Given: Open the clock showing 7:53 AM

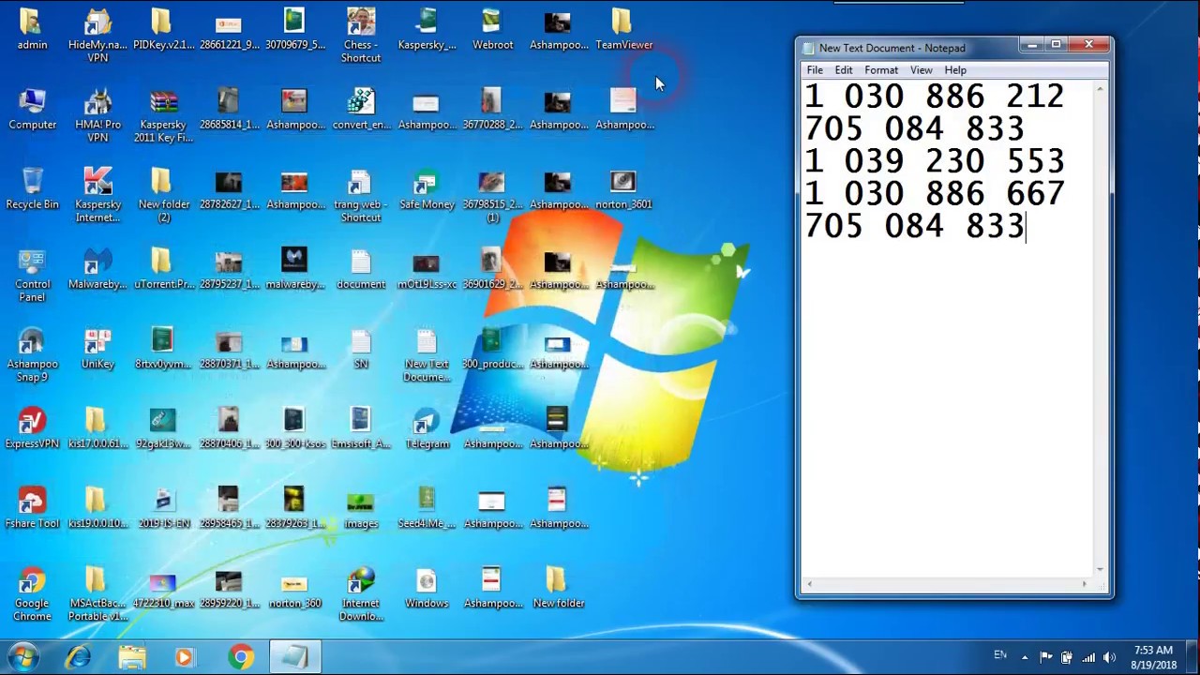Looking at the screenshot, I should [1153, 657].
